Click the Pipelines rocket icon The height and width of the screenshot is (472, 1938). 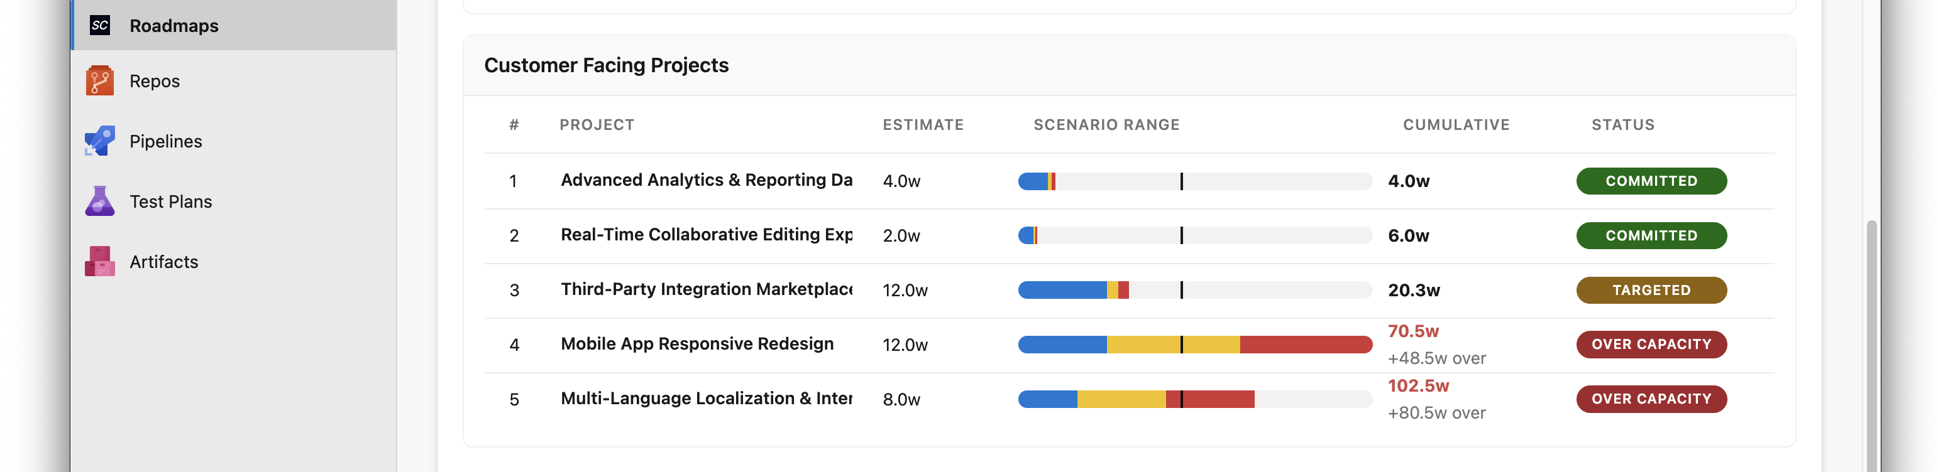tap(99, 141)
